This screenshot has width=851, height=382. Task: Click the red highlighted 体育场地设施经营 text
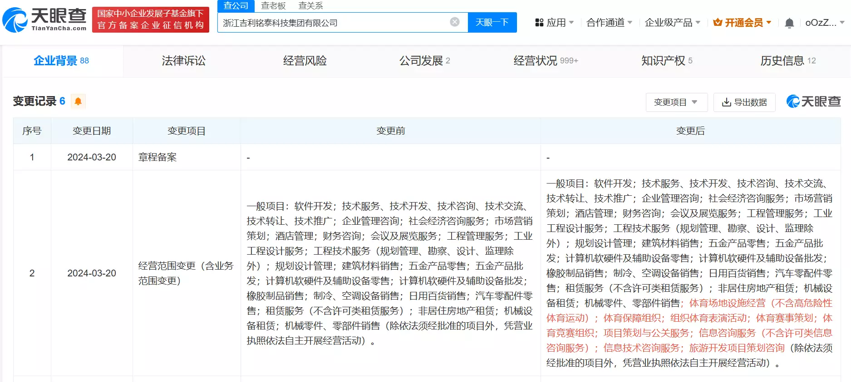click(x=727, y=303)
